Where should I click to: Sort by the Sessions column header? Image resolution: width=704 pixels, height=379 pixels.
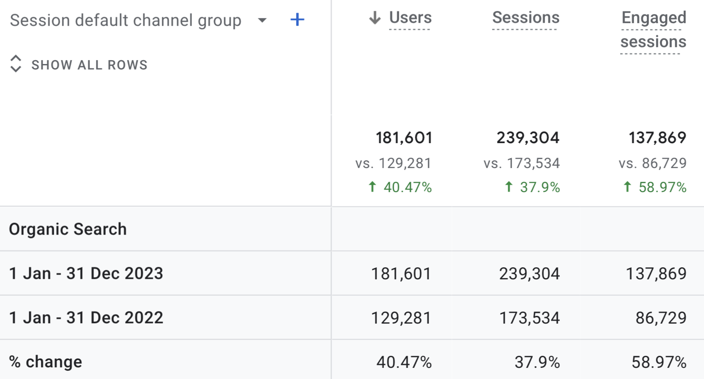pyautogui.click(x=525, y=18)
